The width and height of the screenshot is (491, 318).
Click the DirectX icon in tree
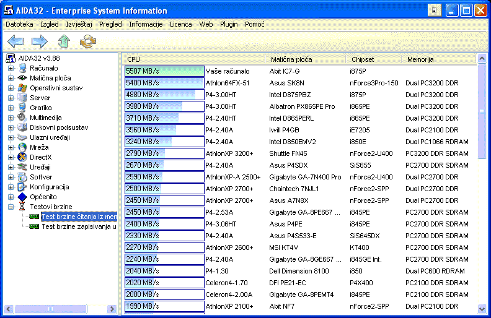coord(23,157)
